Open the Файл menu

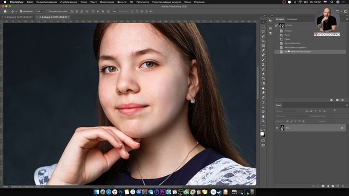30,2
